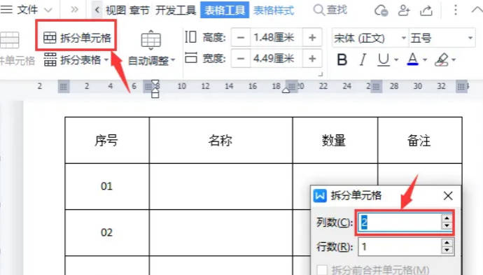Viewport: 483px width, 275px height.
Task: Click the 查找 search box
Action: click(330, 10)
